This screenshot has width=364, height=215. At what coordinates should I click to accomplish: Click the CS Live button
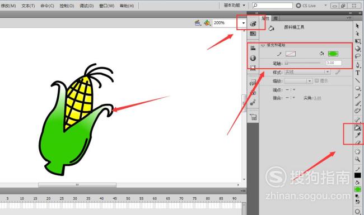306,6
